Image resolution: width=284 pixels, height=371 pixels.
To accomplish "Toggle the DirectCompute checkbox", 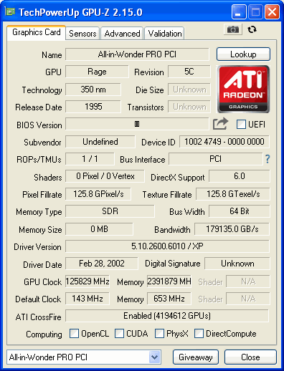I will pyautogui.click(x=199, y=333).
